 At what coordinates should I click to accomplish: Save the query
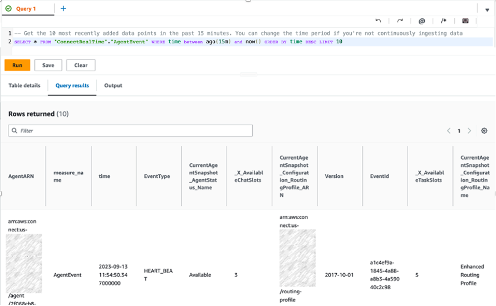click(48, 65)
